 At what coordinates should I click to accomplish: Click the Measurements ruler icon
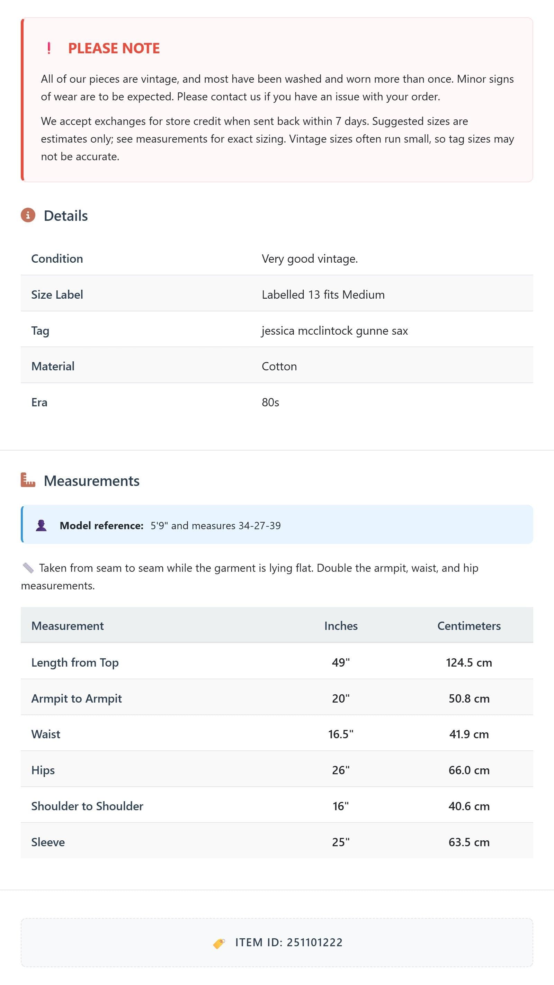(x=28, y=480)
